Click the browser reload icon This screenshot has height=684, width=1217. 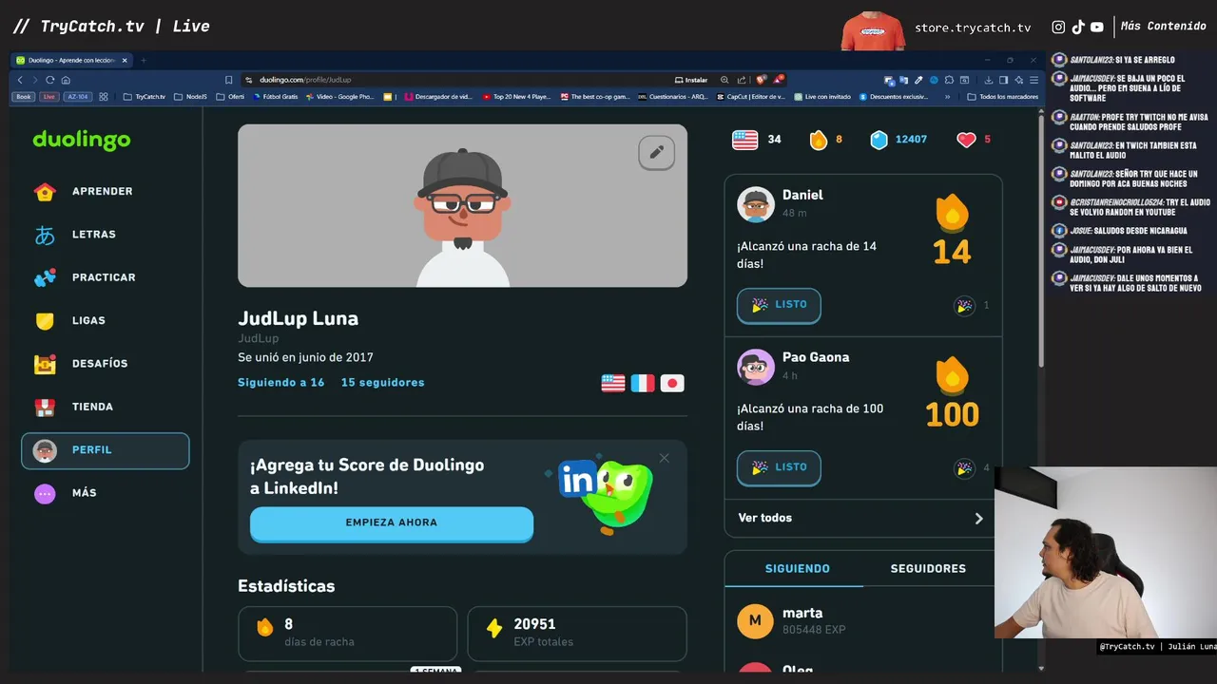[x=49, y=80]
